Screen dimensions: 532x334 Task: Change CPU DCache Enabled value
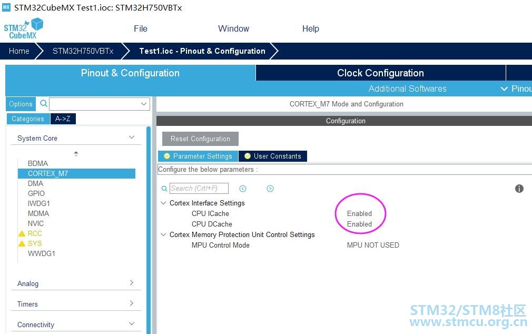click(x=359, y=224)
